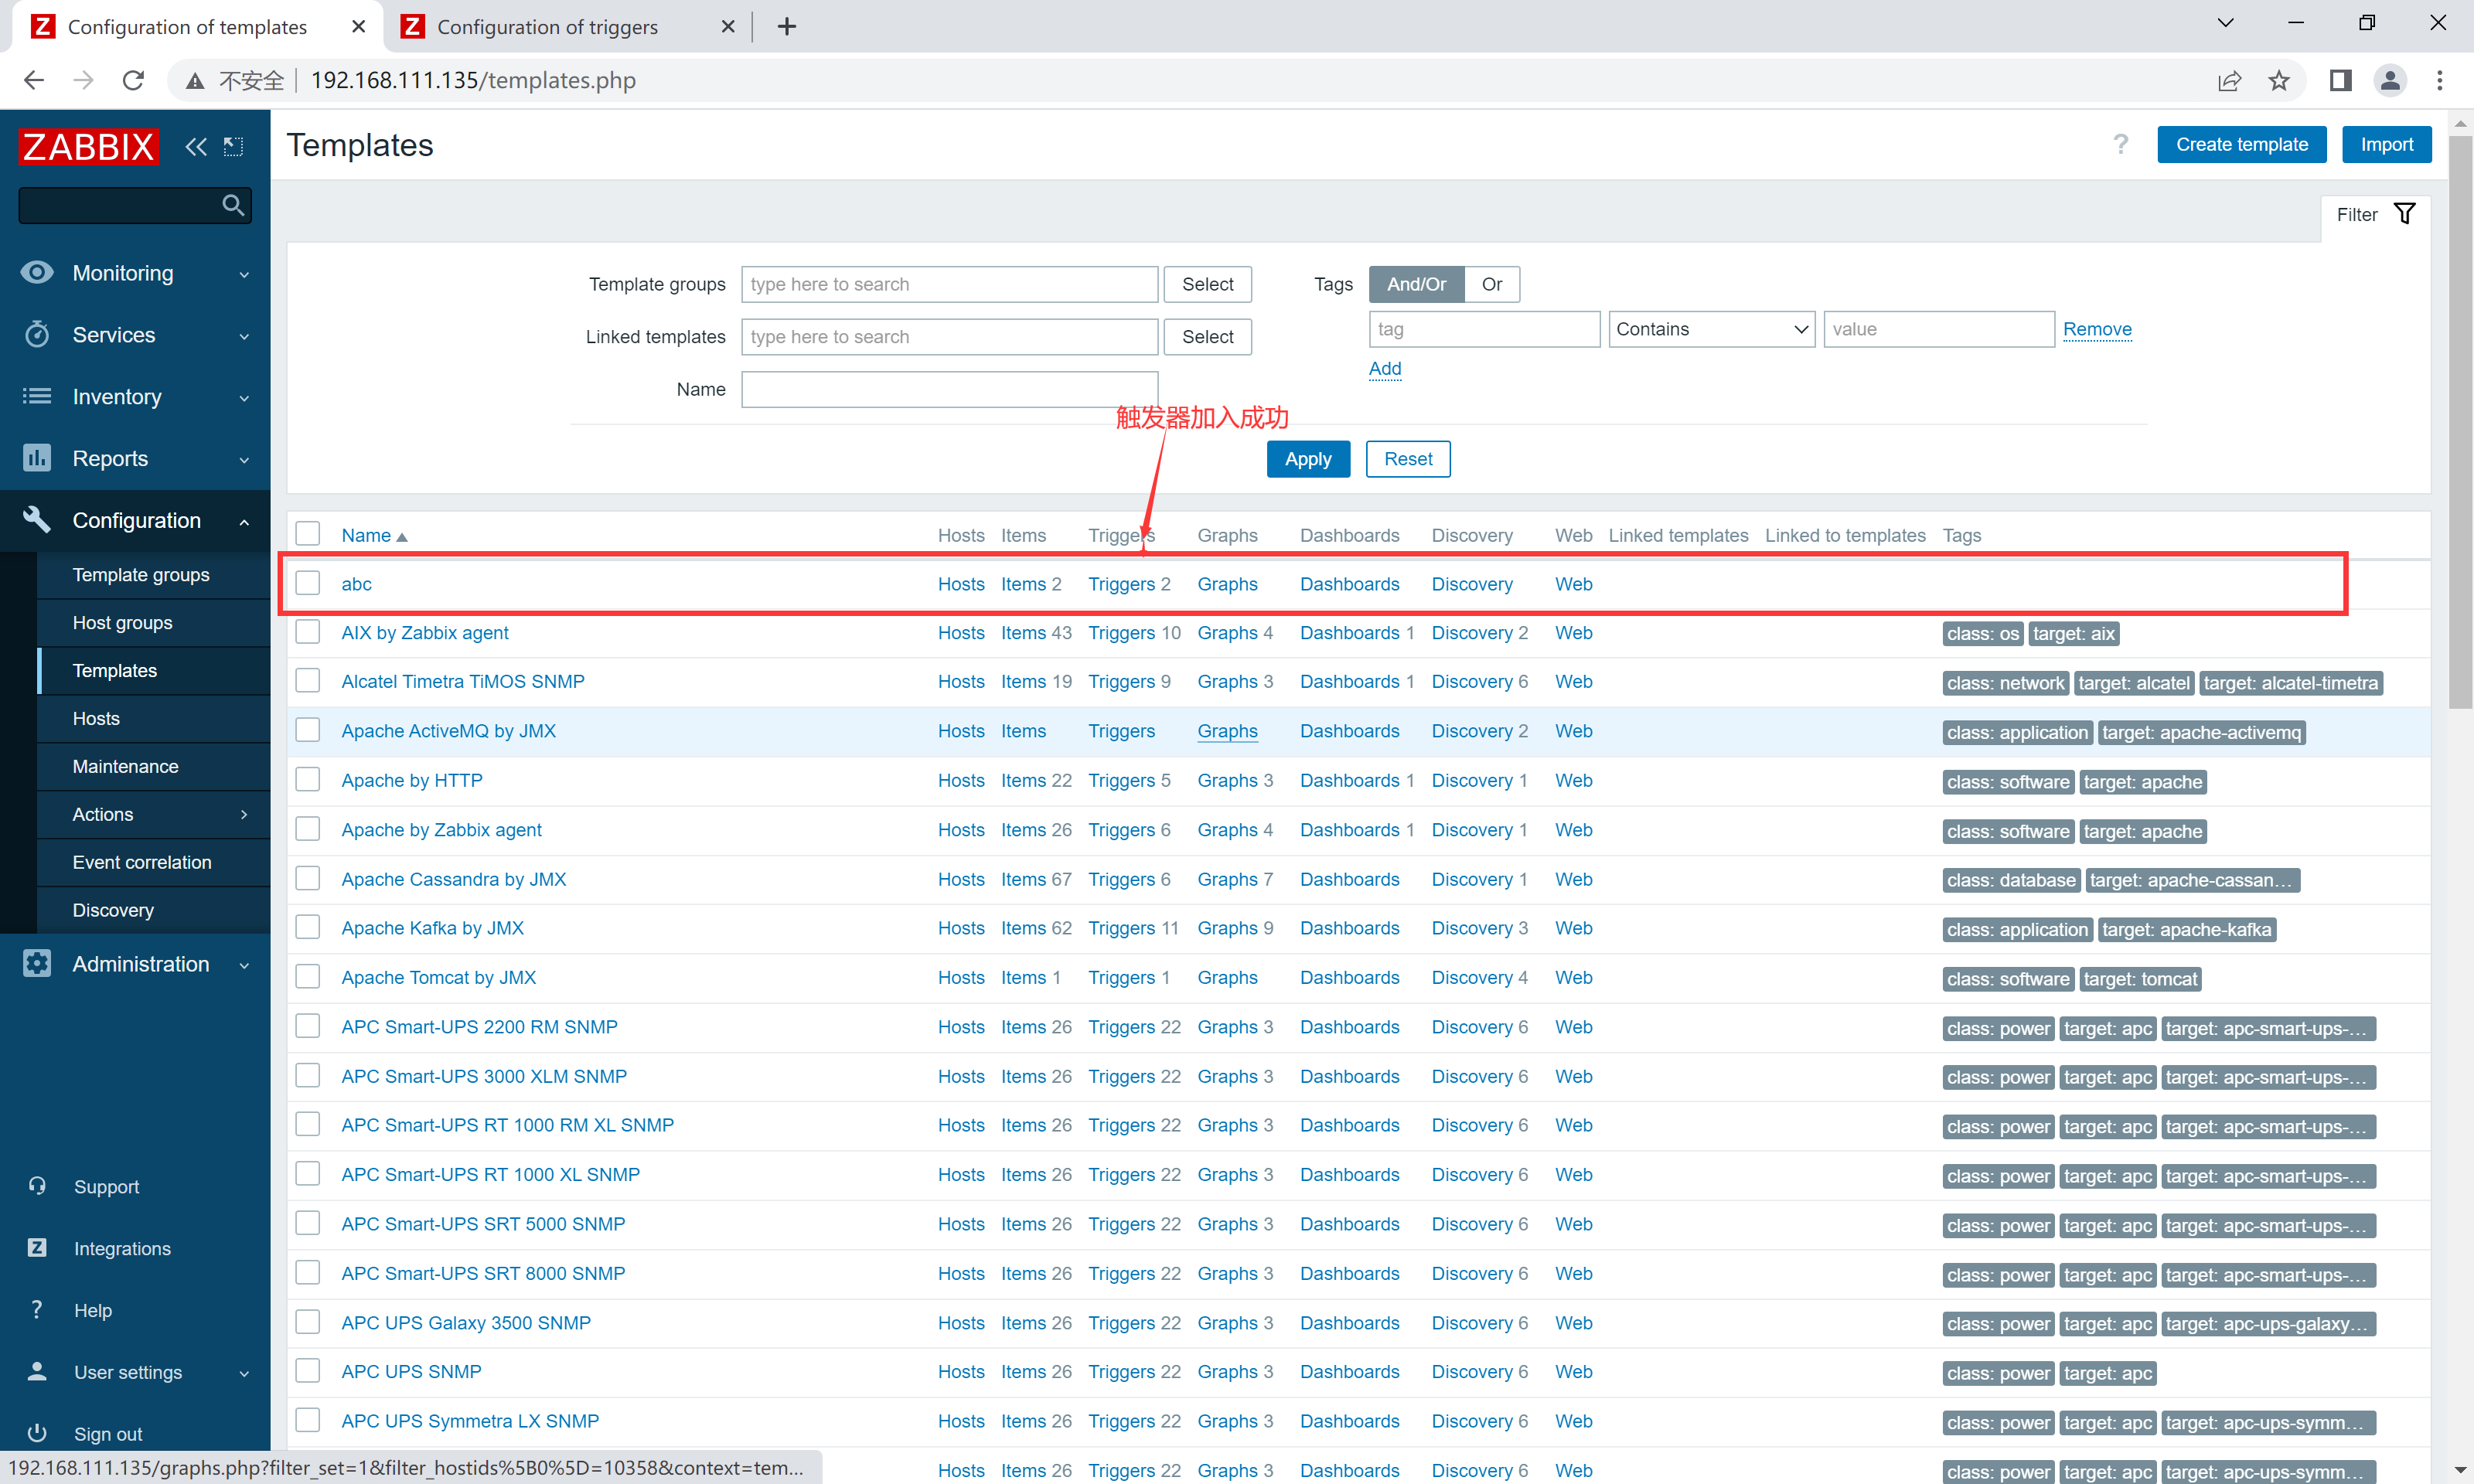Open the browser side panel icon
2474x1484 pixels.
click(x=2340, y=80)
